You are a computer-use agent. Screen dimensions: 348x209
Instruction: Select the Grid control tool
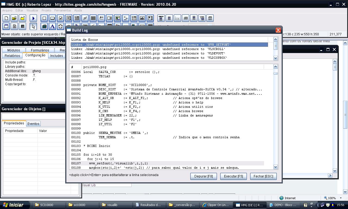point(93,18)
